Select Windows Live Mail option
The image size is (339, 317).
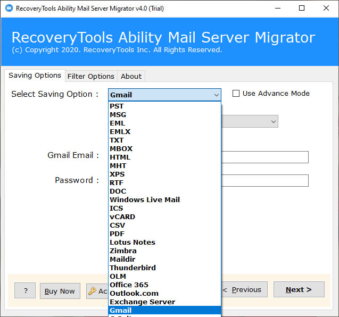click(x=164, y=199)
